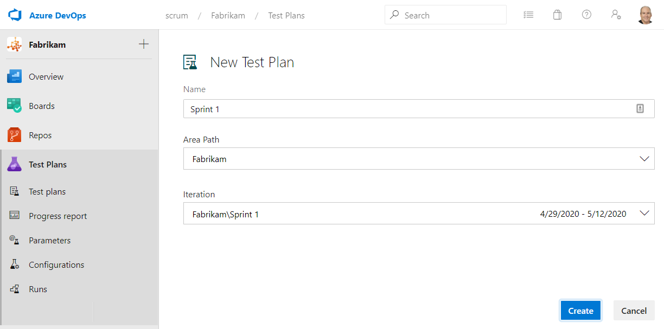Click the Name field containing Sprint 1
This screenshot has height=329, width=664.
(x=419, y=109)
